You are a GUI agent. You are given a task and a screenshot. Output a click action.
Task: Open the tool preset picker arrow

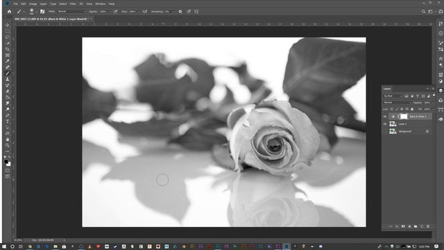pos(24,12)
